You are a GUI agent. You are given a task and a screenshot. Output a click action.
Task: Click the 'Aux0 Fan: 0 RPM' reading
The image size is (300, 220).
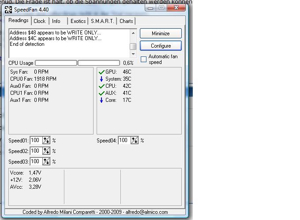pyautogui.click(x=29, y=86)
